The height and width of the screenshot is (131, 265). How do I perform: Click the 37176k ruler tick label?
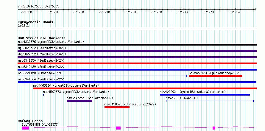point(235,12)
